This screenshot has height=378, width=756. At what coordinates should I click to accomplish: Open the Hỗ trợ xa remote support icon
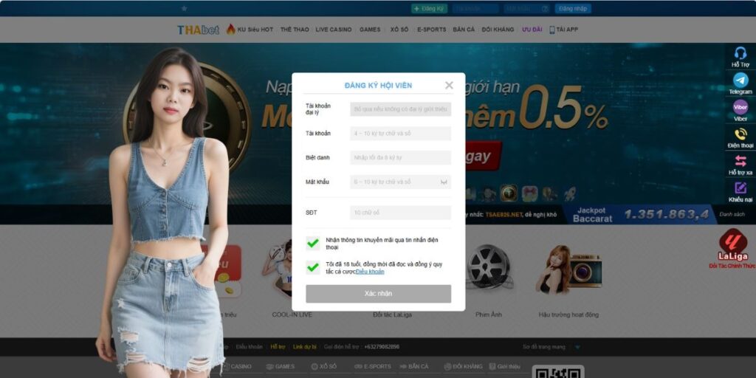(740, 161)
